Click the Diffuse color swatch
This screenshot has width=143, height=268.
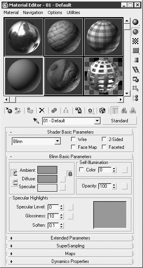47,179
